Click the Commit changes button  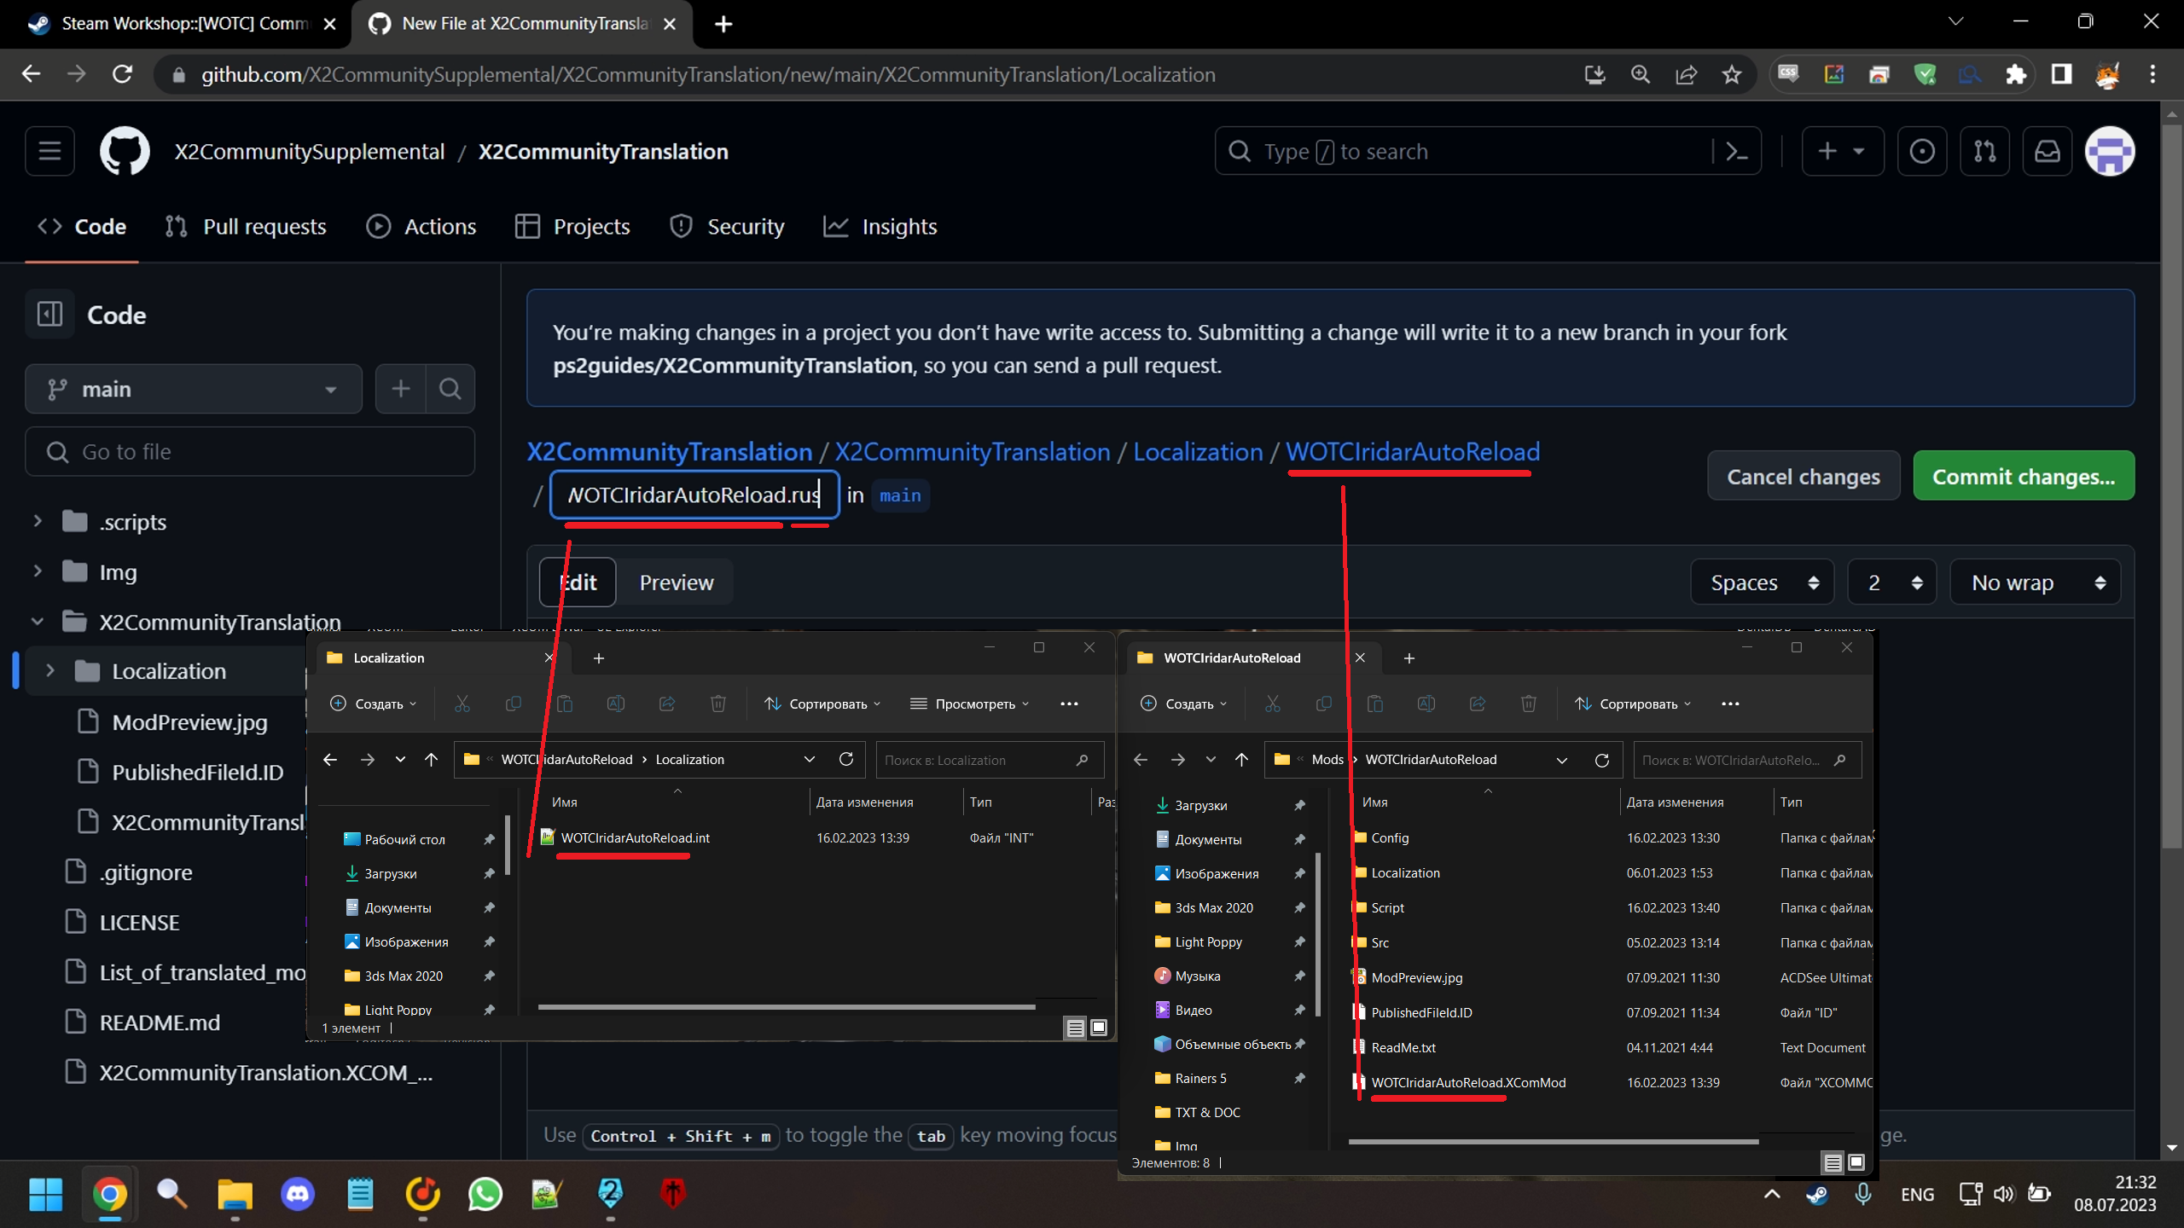(2024, 475)
